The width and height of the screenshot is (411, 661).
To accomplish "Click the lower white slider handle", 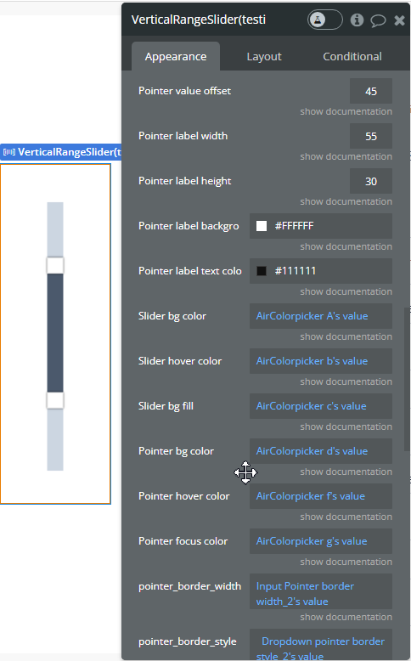I will tap(55, 400).
